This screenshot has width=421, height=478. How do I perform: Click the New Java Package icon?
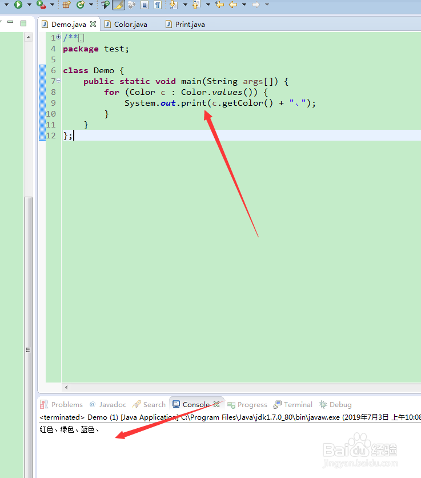click(66, 5)
